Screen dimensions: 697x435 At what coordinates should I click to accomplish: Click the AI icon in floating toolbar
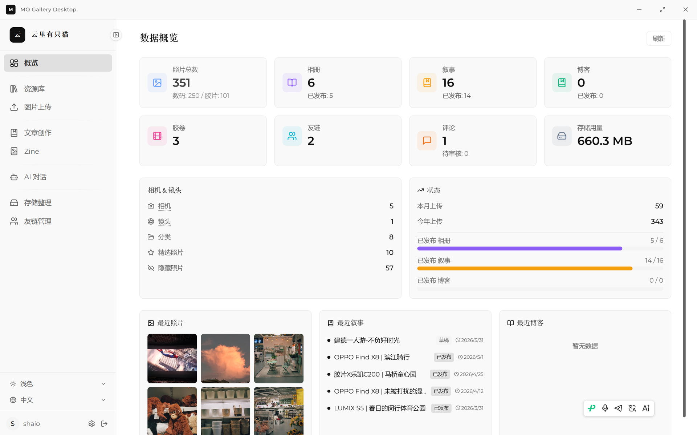646,408
